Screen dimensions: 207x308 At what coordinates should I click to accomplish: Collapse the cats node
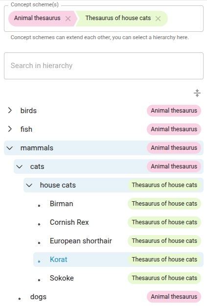coord(20,167)
